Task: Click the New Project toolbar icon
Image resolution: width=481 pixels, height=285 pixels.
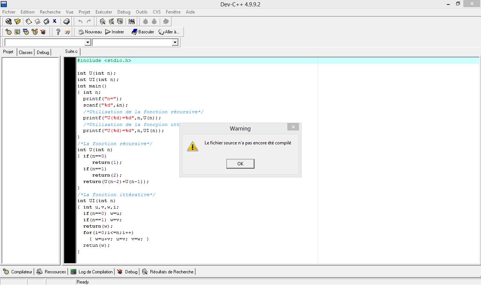Action: tap(8, 21)
